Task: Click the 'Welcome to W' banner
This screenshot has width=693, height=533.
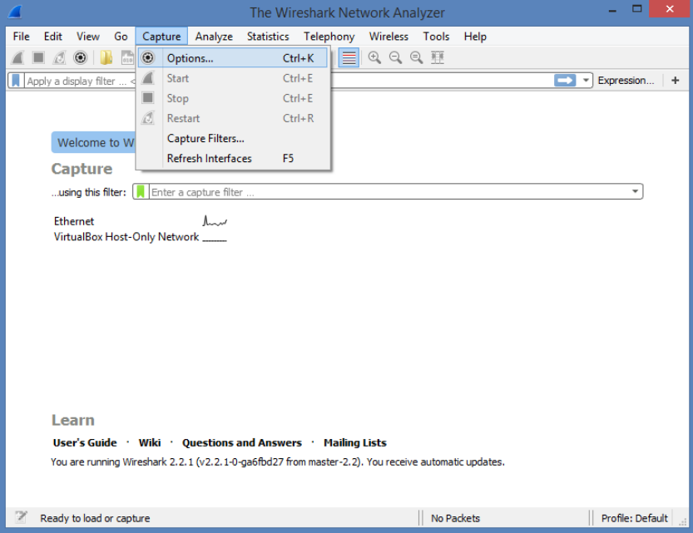Action: point(94,142)
